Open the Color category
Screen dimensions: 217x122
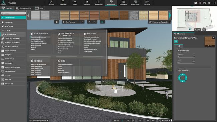click(13, 75)
